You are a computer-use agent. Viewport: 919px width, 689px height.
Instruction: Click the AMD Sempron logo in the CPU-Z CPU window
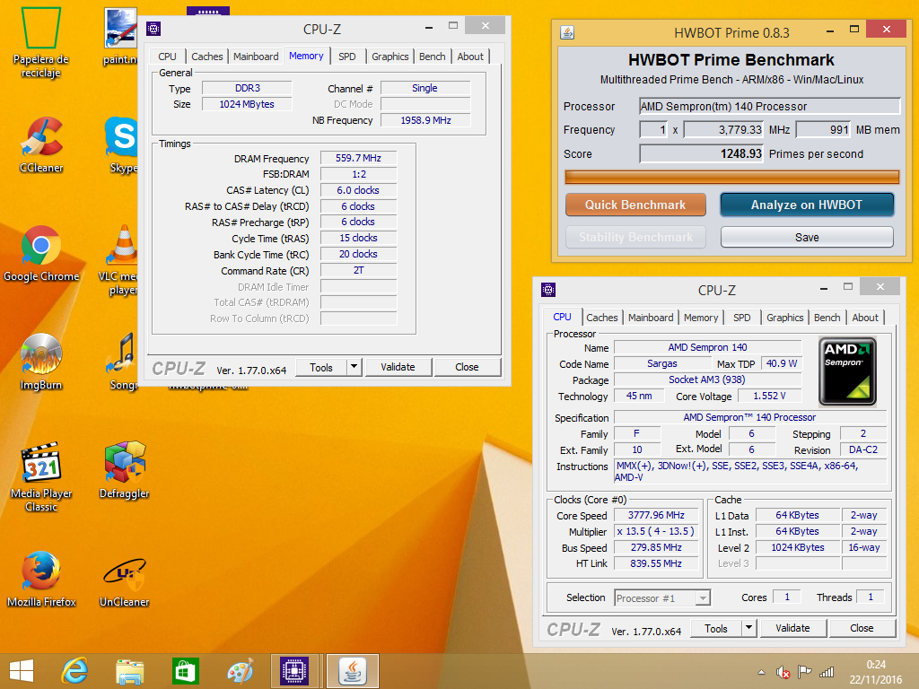pos(847,371)
